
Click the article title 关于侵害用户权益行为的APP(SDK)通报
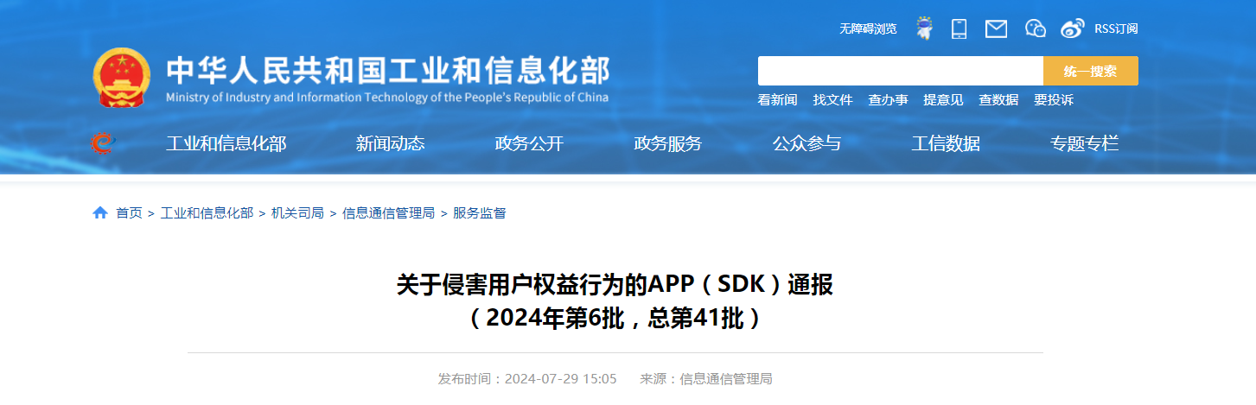615,284
